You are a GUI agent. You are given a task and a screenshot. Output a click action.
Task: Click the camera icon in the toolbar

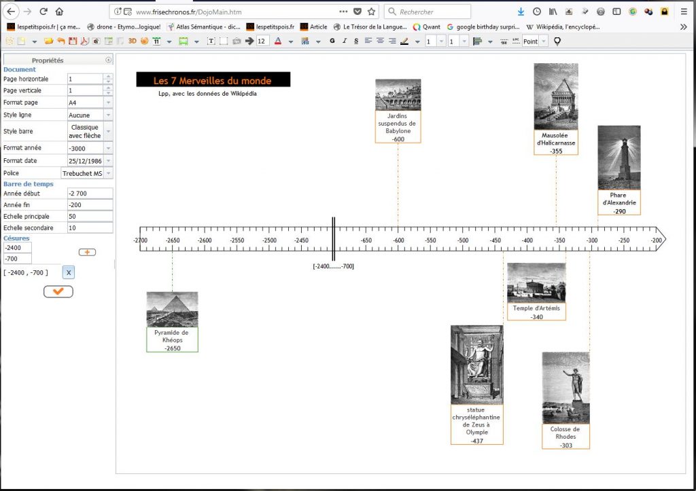237,41
